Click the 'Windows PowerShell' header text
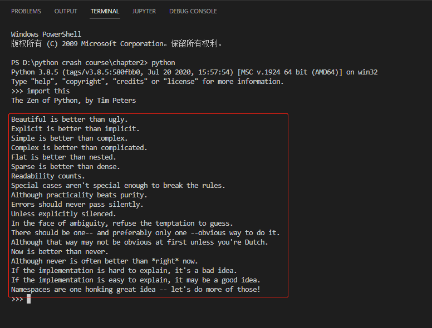432x328 pixels. [x=46, y=34]
